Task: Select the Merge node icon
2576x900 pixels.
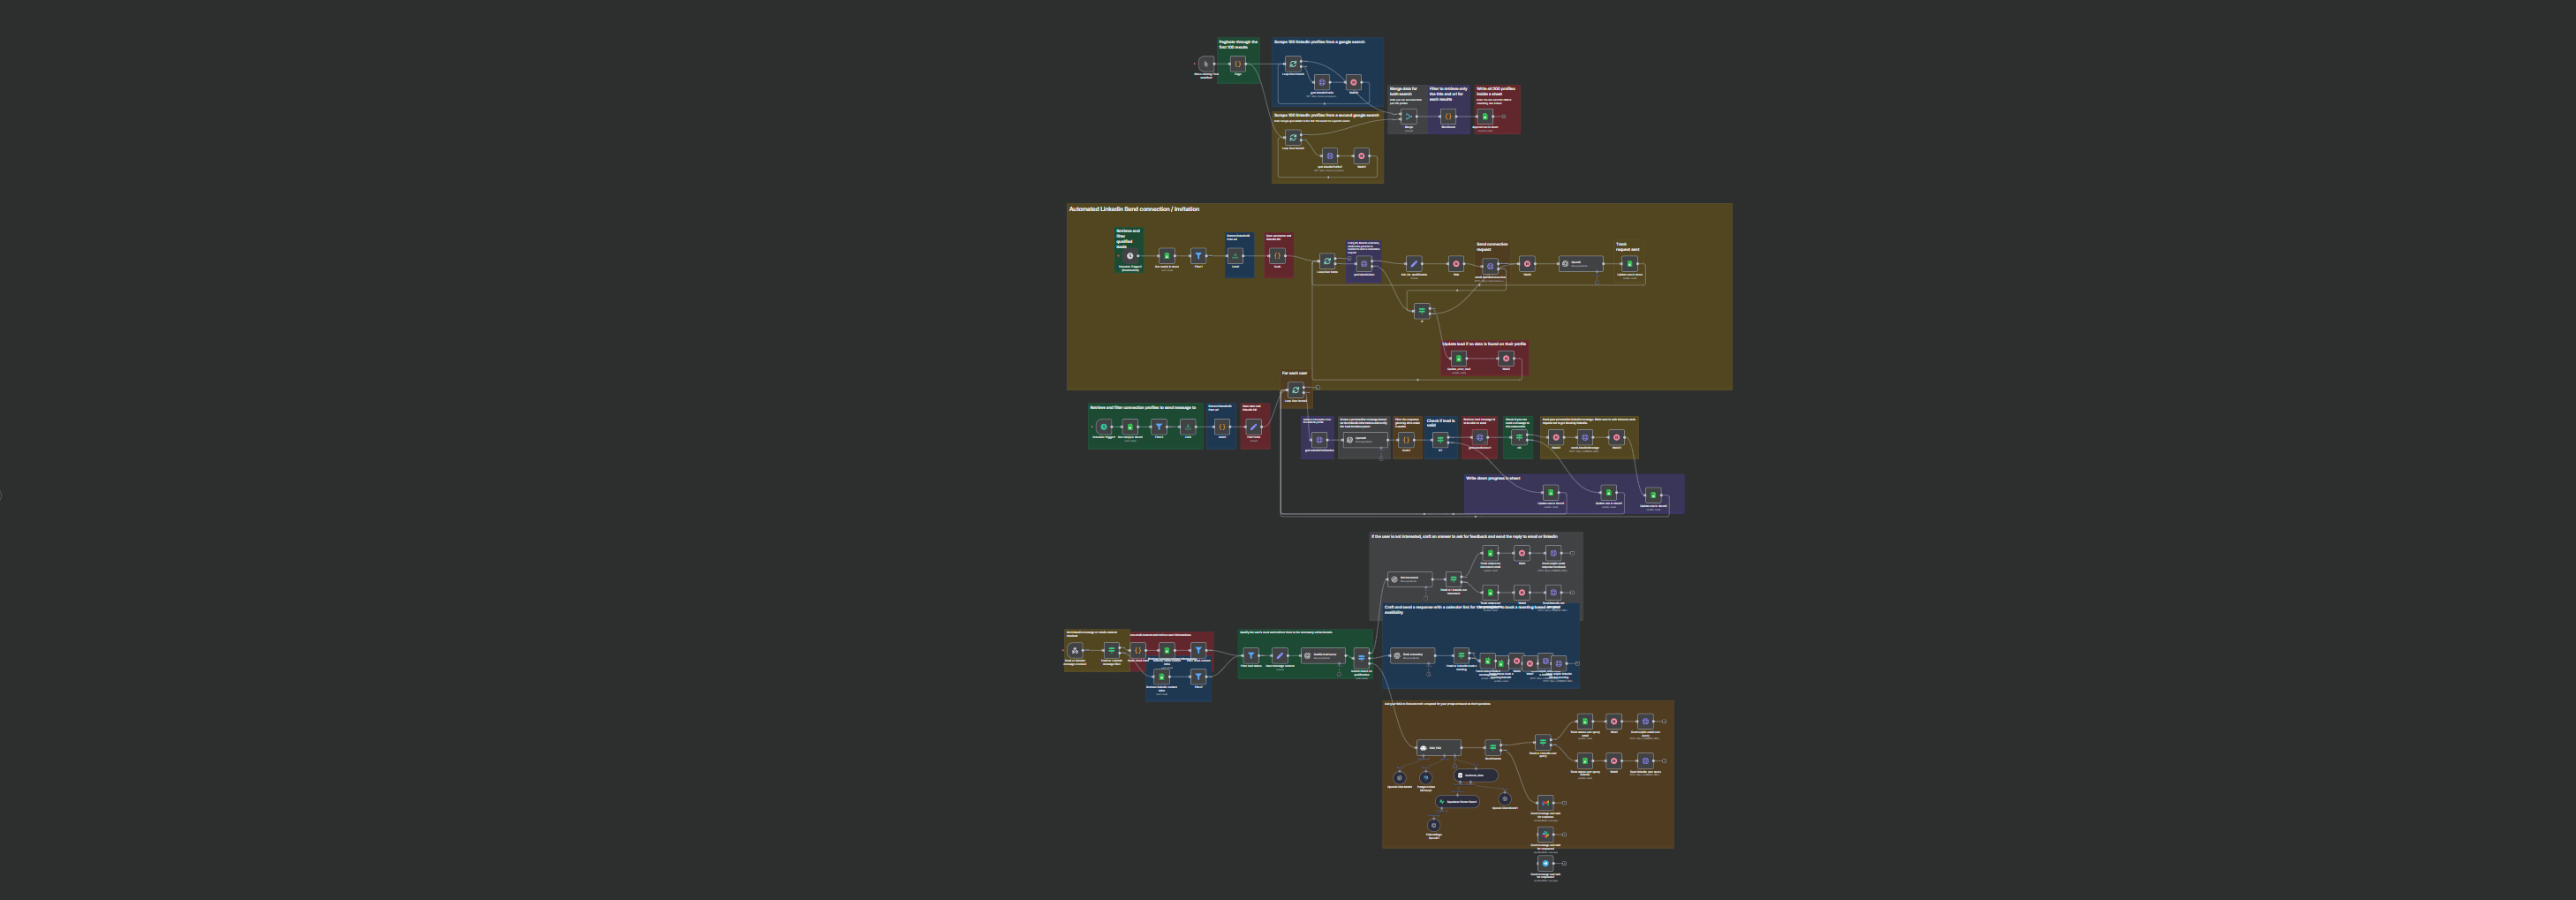Action: pos(1409,116)
